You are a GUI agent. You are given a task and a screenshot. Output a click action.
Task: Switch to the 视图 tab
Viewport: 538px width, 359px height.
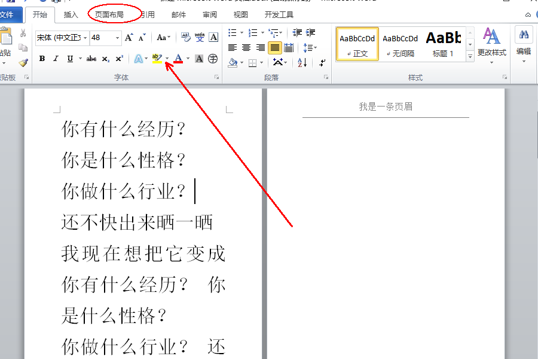click(240, 15)
